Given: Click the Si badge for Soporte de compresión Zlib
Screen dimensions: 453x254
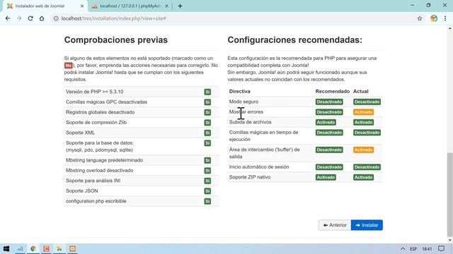Looking at the screenshot, I should [207, 123].
